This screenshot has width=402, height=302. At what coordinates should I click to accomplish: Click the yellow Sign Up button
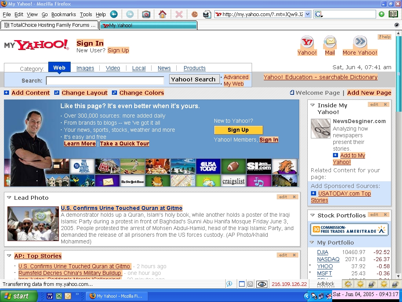[238, 130]
